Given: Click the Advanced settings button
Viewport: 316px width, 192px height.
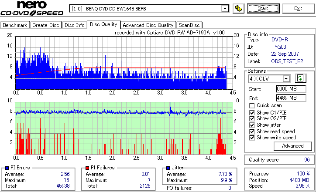Looking at the screenshot, I should pyautogui.click(x=292, y=146).
